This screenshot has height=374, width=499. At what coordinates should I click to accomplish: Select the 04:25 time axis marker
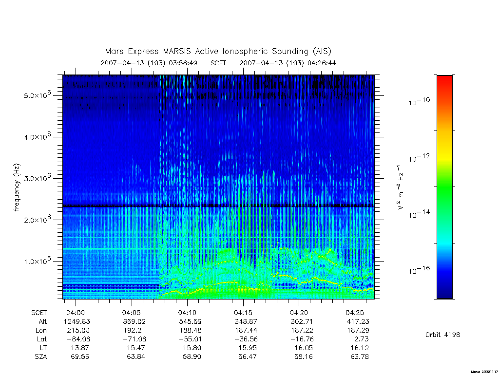[355, 313]
